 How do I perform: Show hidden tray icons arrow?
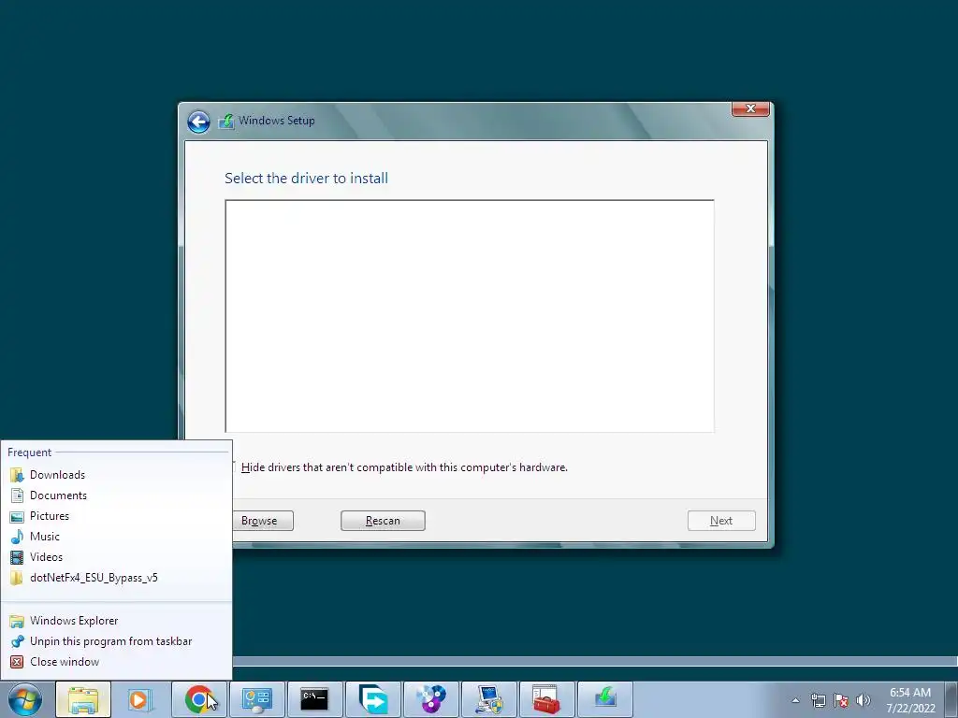(795, 700)
